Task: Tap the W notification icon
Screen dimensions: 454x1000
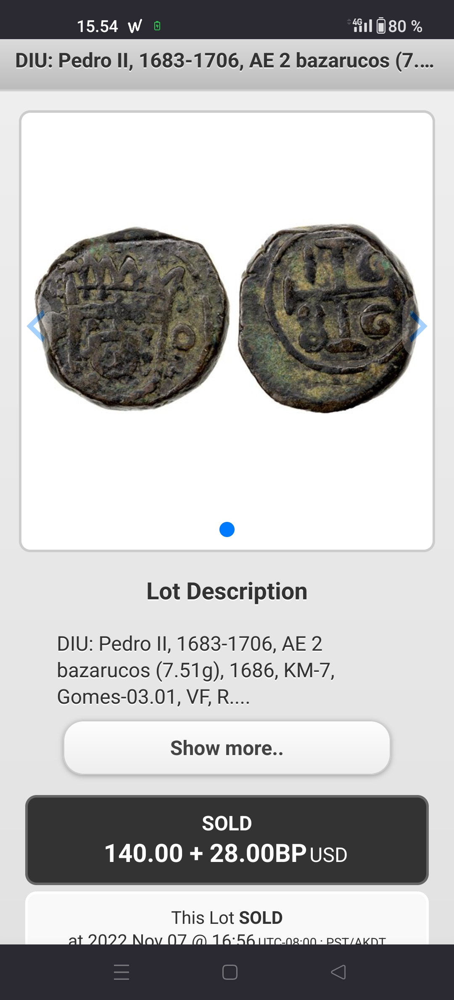Action: [135, 27]
